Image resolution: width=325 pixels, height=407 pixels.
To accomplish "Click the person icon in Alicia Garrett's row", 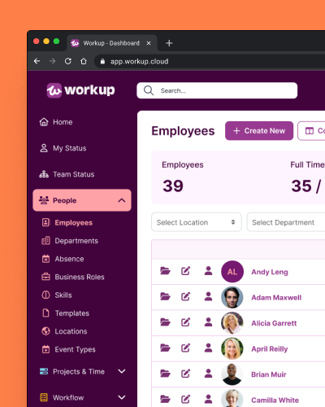I will [x=208, y=322].
